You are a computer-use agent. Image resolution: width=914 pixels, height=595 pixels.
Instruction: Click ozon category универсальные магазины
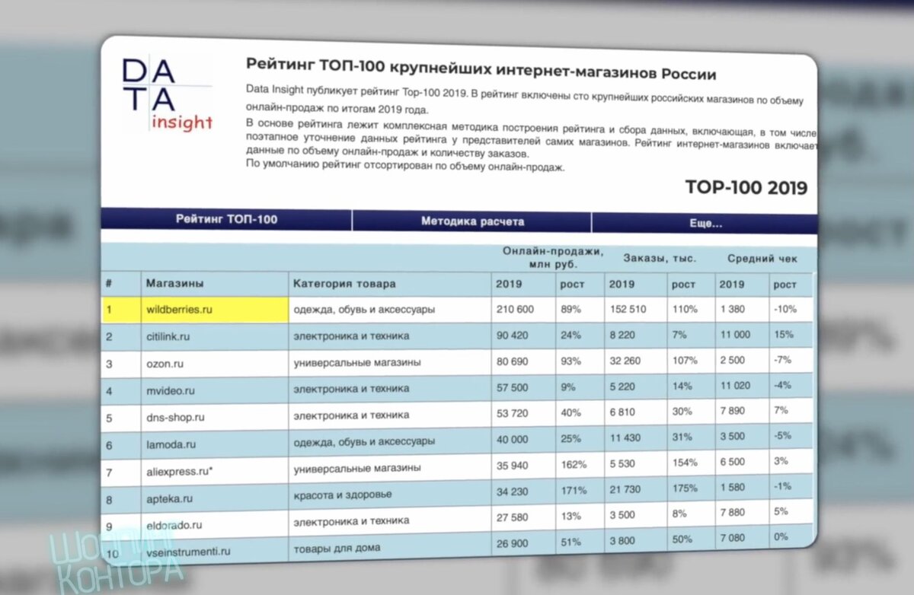[357, 362]
